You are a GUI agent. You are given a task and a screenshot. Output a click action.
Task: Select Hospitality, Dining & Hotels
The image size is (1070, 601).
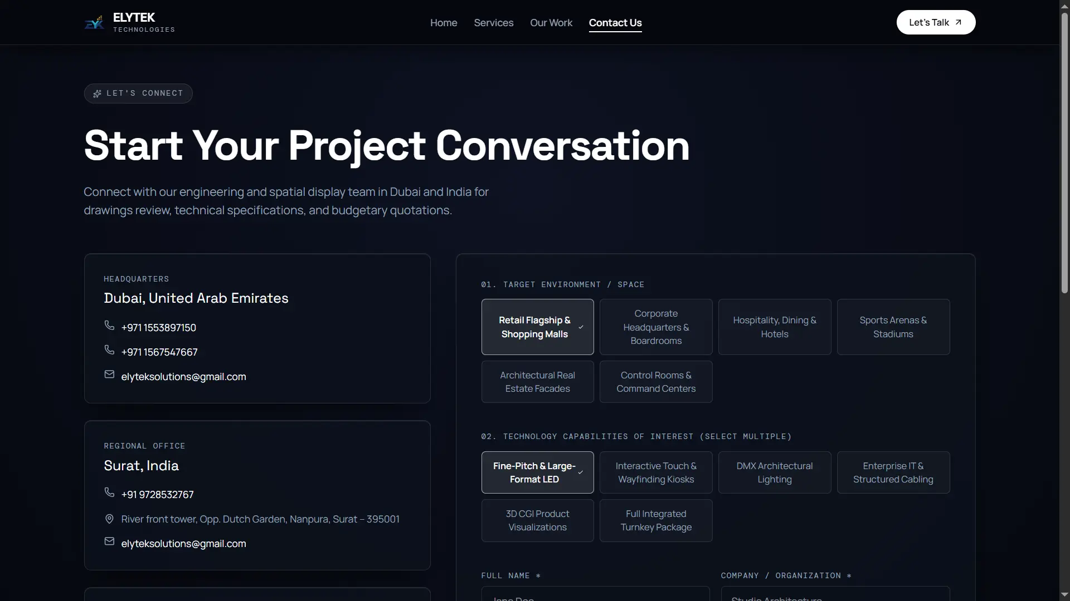pyautogui.click(x=775, y=327)
